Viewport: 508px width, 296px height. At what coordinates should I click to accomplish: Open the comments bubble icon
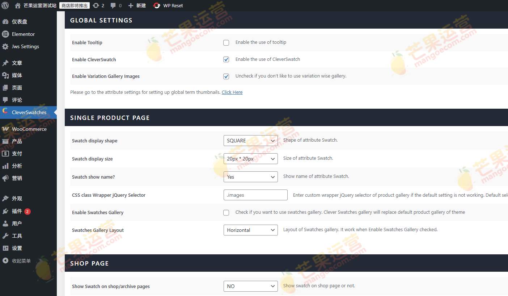[x=113, y=5]
